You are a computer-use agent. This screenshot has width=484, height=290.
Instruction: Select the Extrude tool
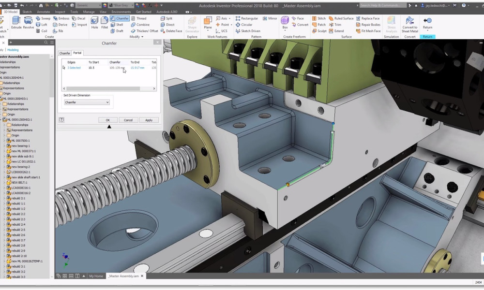tap(16, 23)
